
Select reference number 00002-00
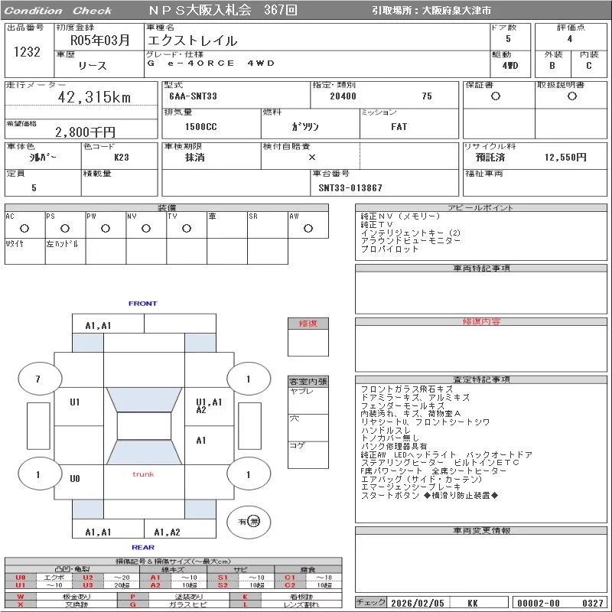click(x=539, y=603)
